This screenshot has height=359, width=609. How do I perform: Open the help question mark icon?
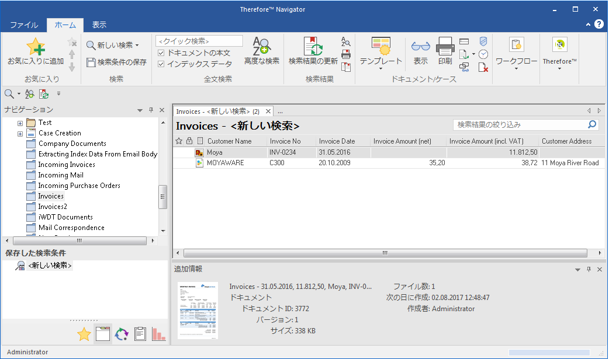coord(599,24)
